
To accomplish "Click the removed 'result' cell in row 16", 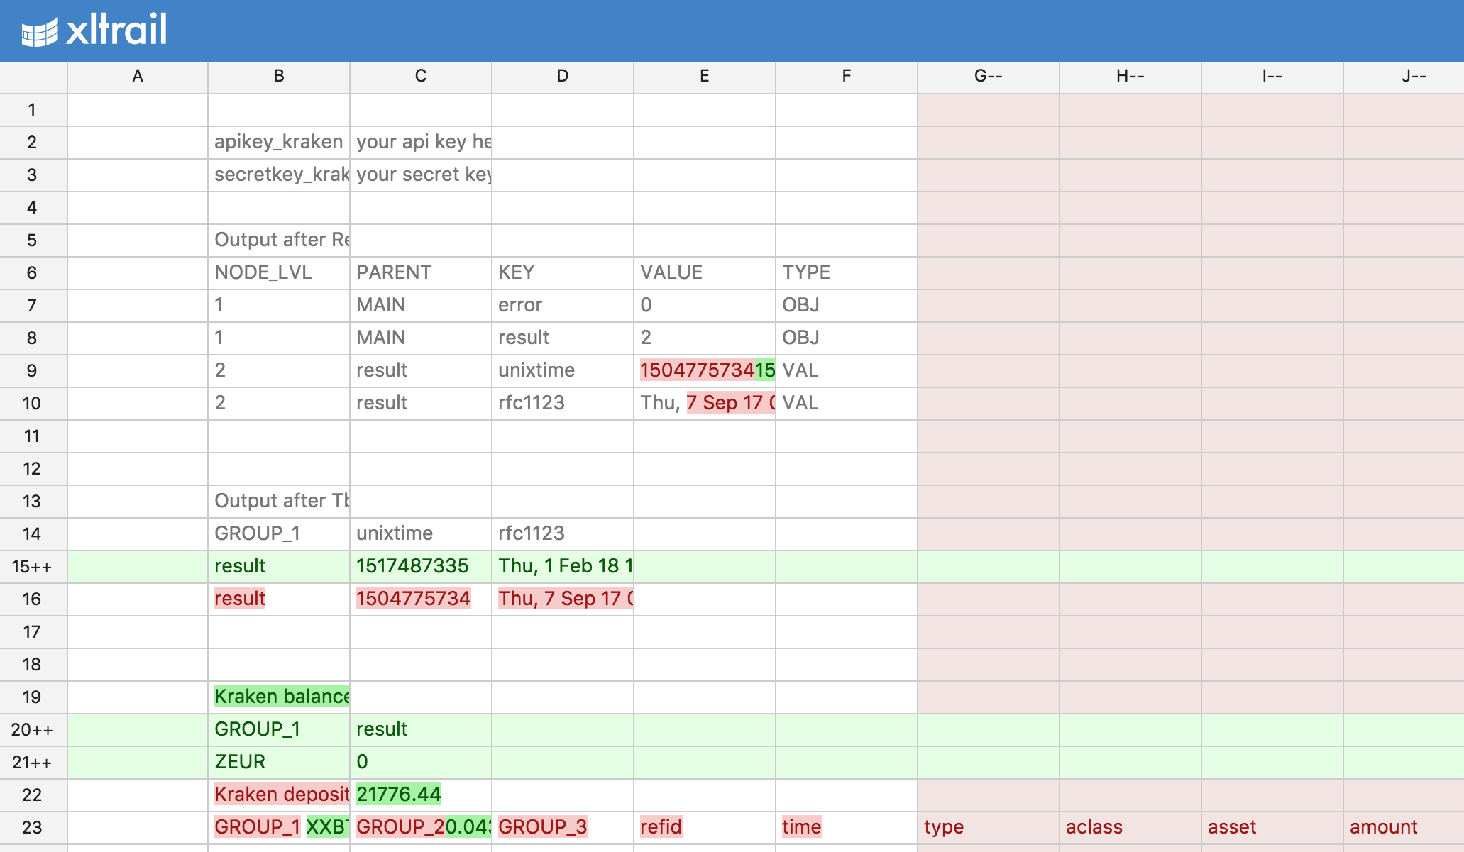I will pos(279,599).
